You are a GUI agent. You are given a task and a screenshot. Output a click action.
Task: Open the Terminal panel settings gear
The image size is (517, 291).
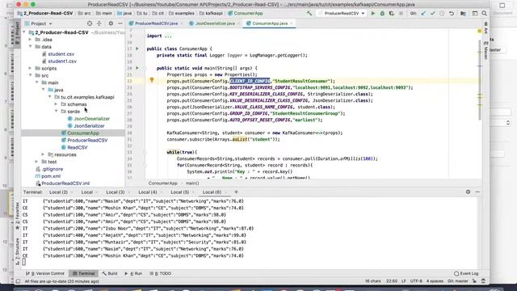[468, 192]
